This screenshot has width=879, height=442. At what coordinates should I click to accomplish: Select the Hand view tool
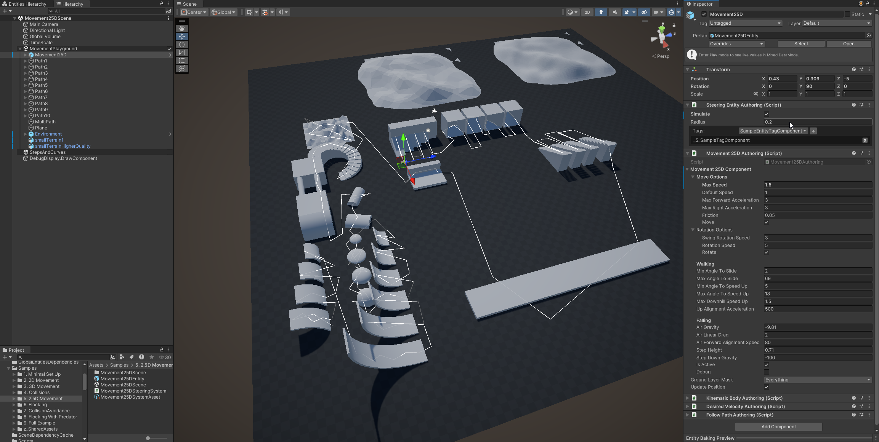(182, 29)
